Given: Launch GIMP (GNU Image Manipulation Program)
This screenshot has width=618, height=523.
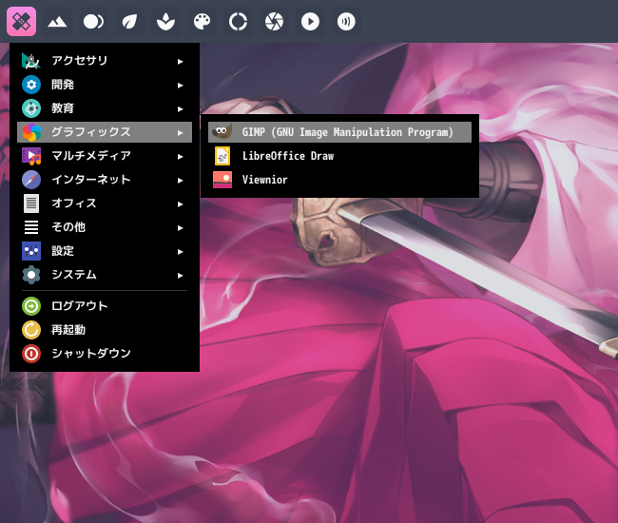Looking at the screenshot, I should [x=339, y=132].
